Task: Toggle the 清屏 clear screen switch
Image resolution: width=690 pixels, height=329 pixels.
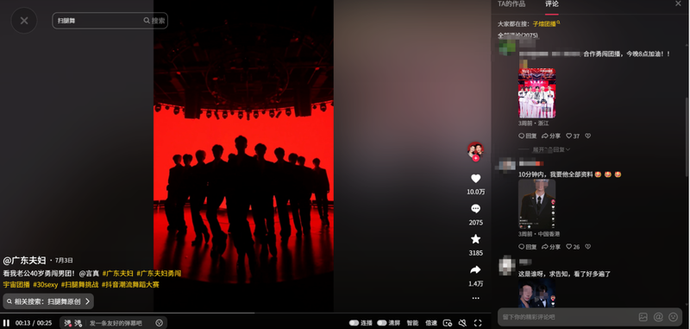Action: 381,323
